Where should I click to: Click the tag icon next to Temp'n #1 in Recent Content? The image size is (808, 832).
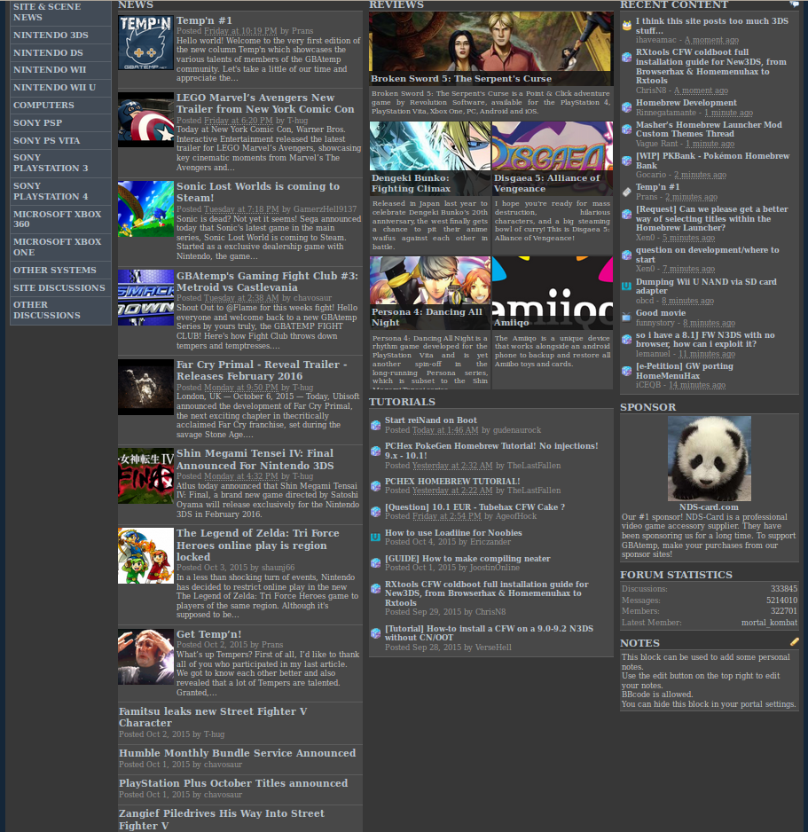(626, 192)
